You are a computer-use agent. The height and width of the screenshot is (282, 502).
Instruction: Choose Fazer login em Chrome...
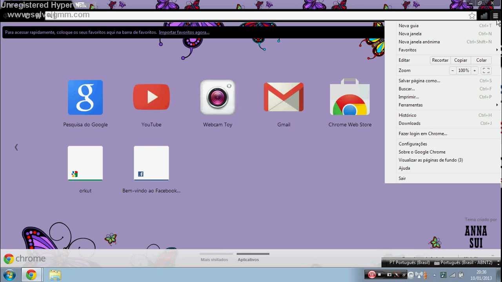[x=443, y=134]
